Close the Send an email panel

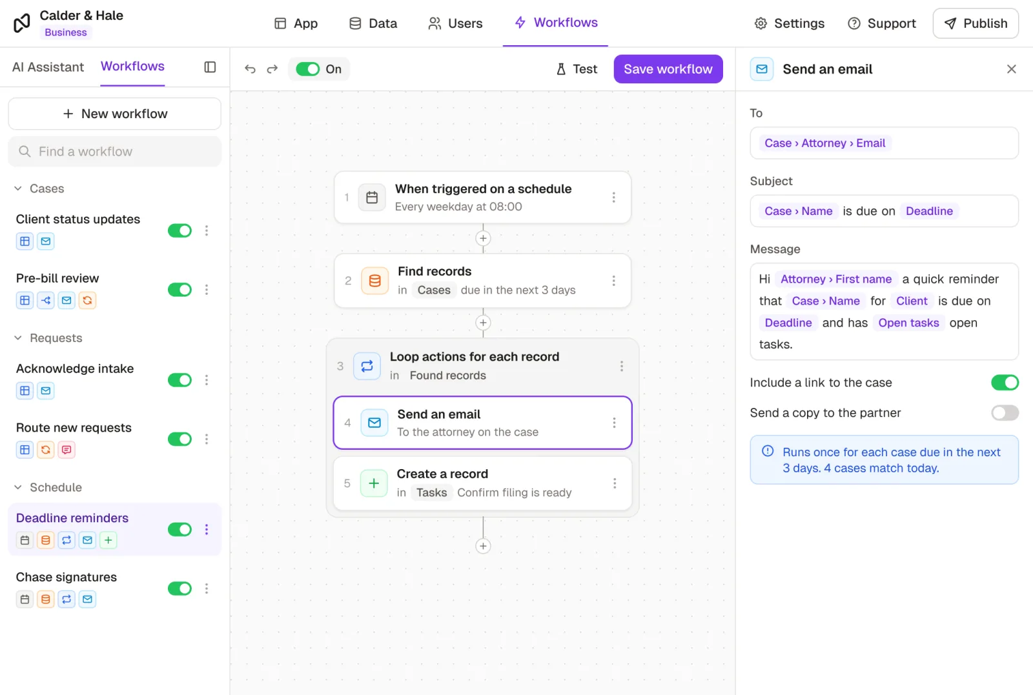tap(1012, 69)
